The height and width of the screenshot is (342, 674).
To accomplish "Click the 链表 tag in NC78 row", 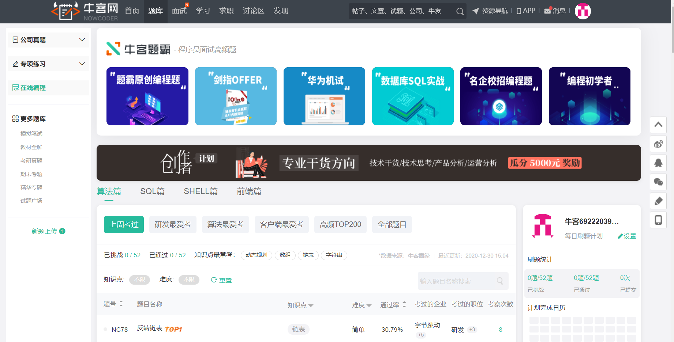I will [x=299, y=329].
